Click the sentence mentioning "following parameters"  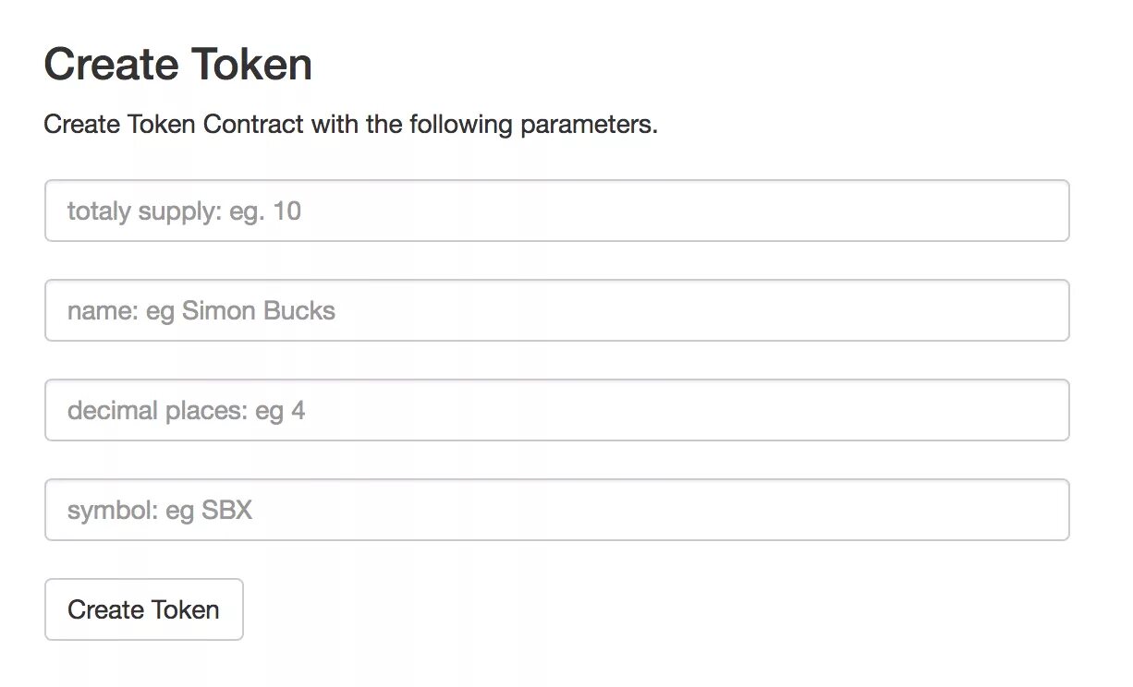pos(350,125)
